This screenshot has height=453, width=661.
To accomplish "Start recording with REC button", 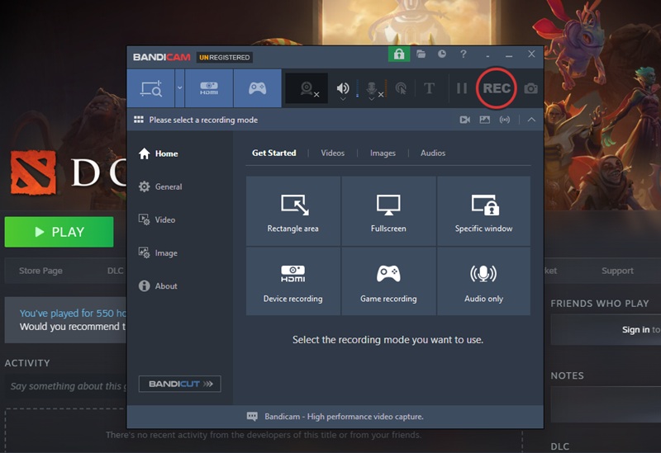I will [x=497, y=88].
